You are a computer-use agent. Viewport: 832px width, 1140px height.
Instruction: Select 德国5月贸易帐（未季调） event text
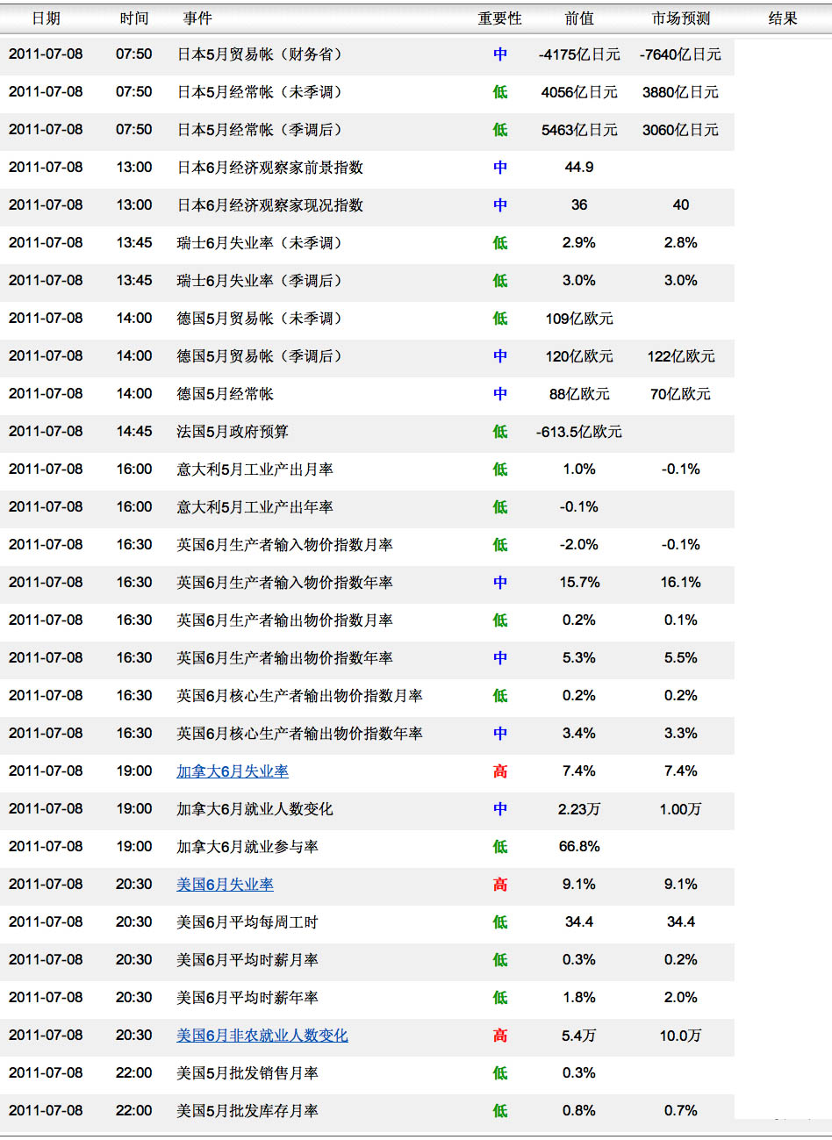[263, 319]
